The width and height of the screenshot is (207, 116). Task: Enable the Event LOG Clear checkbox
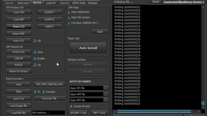(35, 52)
